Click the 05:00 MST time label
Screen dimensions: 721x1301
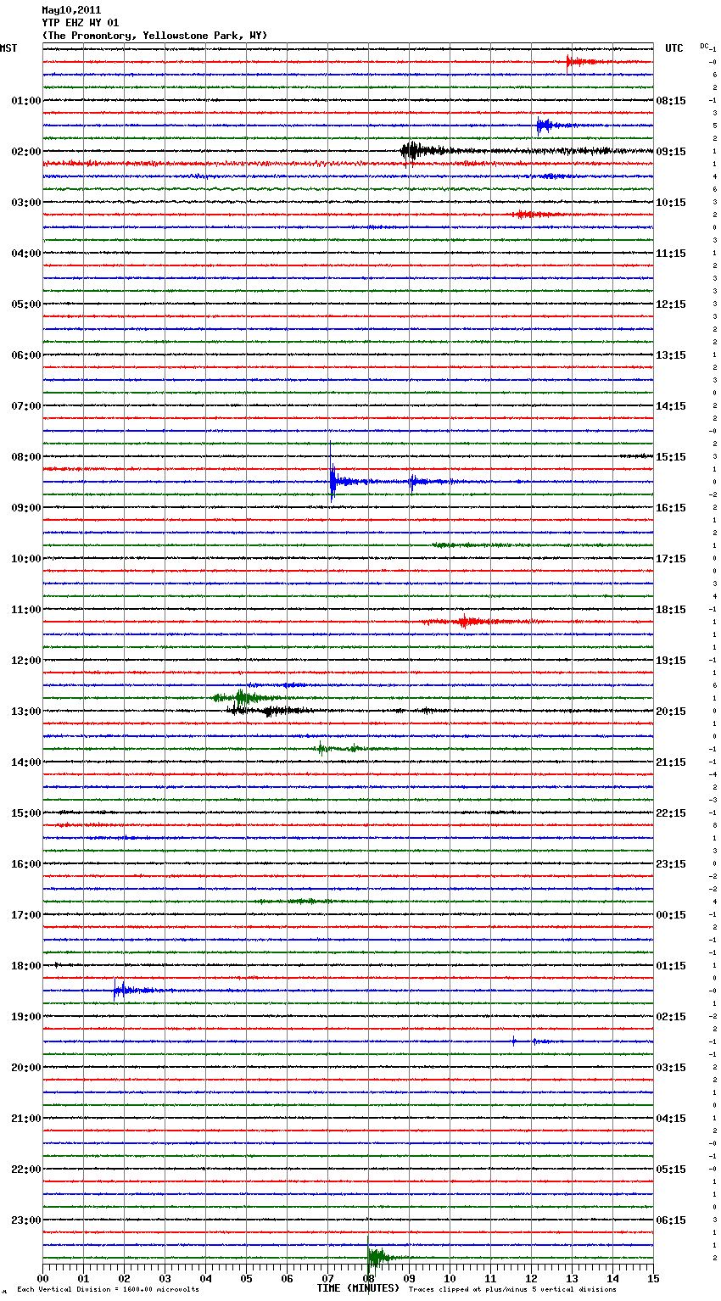25,304
